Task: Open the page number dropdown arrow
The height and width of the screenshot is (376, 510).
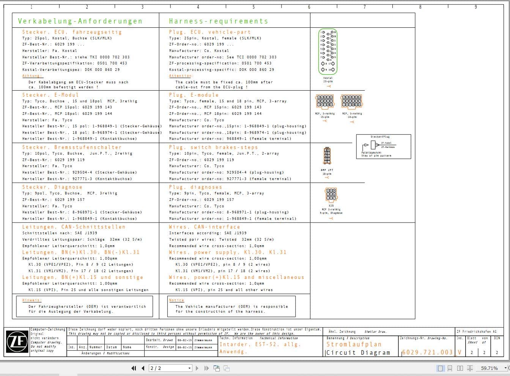Action: pos(190,368)
